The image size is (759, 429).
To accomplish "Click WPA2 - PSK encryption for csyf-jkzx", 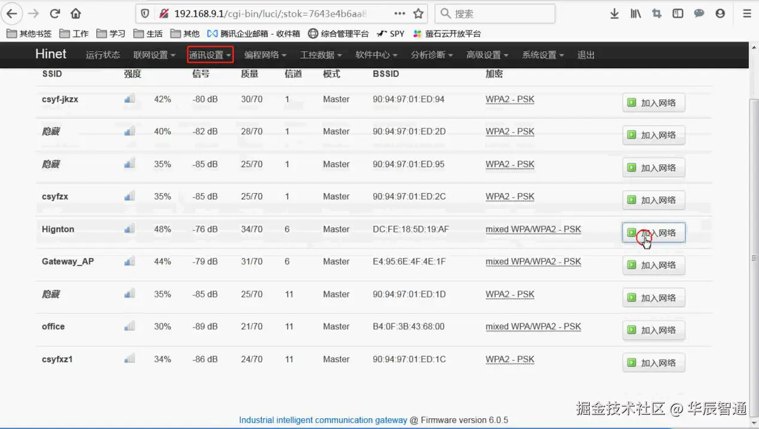I will coord(510,99).
